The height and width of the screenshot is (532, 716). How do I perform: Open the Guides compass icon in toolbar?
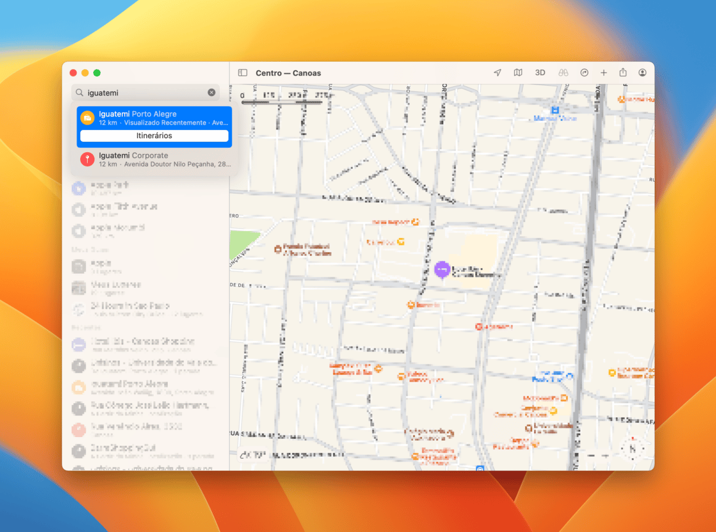(x=584, y=72)
